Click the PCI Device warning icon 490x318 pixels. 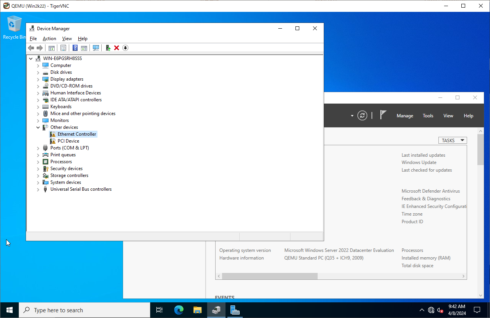pos(53,141)
